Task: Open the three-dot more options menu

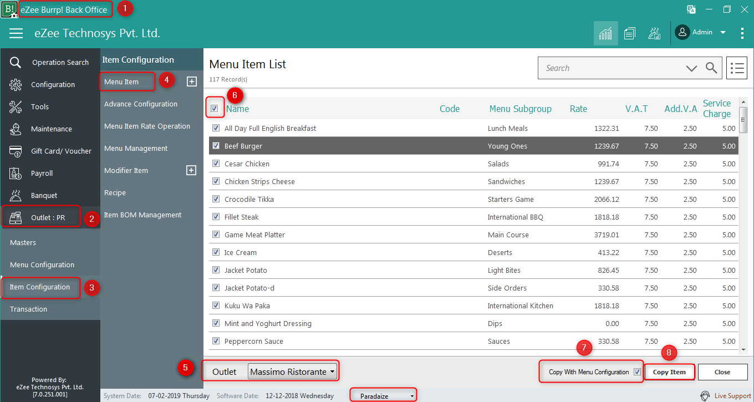Action: coord(742,33)
